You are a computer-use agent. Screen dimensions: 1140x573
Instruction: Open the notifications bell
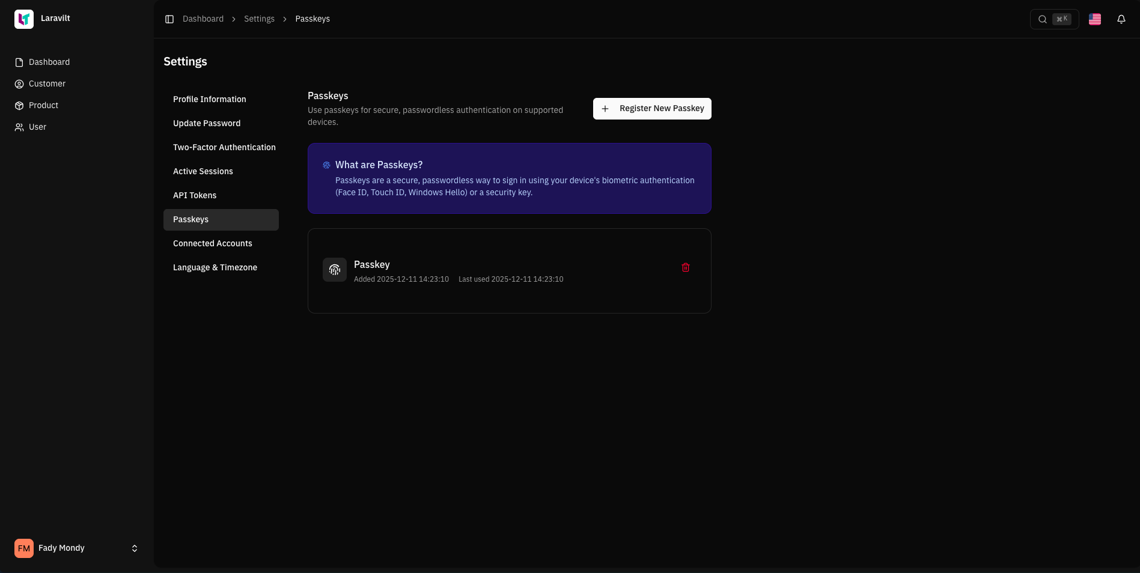tap(1121, 19)
